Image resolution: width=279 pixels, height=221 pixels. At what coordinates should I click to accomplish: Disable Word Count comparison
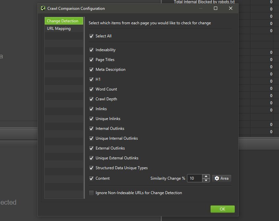click(91, 89)
